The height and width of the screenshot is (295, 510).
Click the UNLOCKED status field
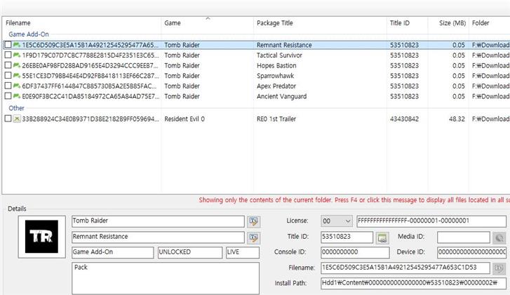[190, 253]
